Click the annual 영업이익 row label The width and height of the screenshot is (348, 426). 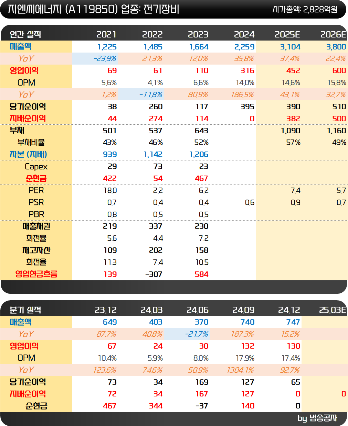[24, 70]
